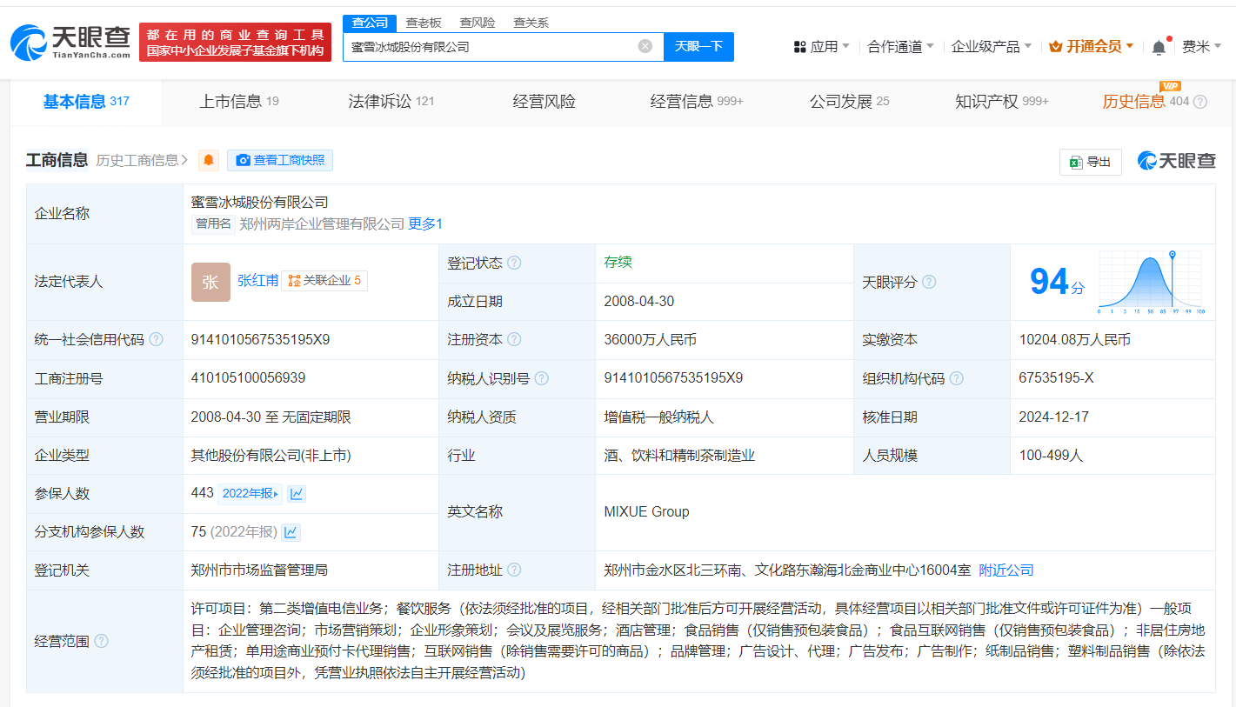Click help icon next to 经营范围

pos(102,641)
